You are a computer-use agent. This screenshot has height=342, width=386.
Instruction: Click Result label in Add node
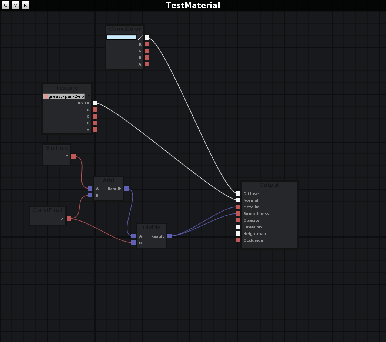114,189
